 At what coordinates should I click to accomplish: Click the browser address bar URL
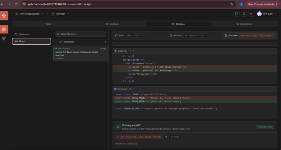pyautogui.click(x=60, y=4)
